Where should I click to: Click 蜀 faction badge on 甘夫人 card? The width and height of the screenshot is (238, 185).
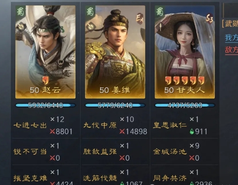point(160,12)
